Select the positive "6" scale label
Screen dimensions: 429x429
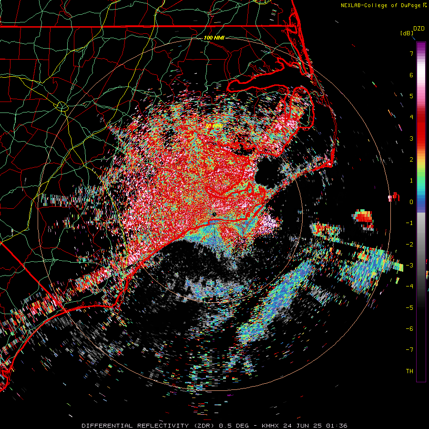click(411, 75)
